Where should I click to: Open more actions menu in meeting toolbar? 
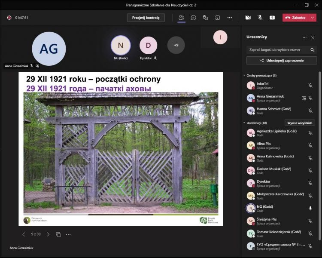tap(230, 18)
